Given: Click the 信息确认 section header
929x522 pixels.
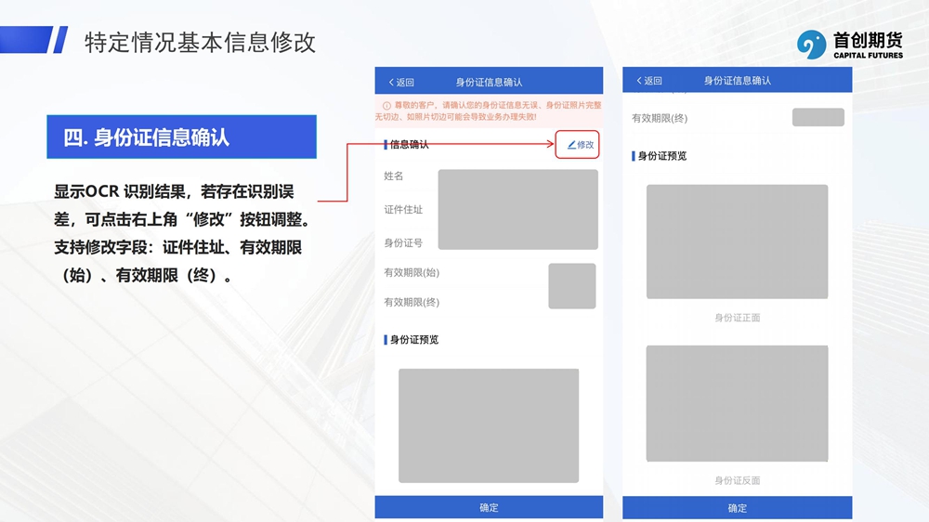Looking at the screenshot, I should click(408, 145).
